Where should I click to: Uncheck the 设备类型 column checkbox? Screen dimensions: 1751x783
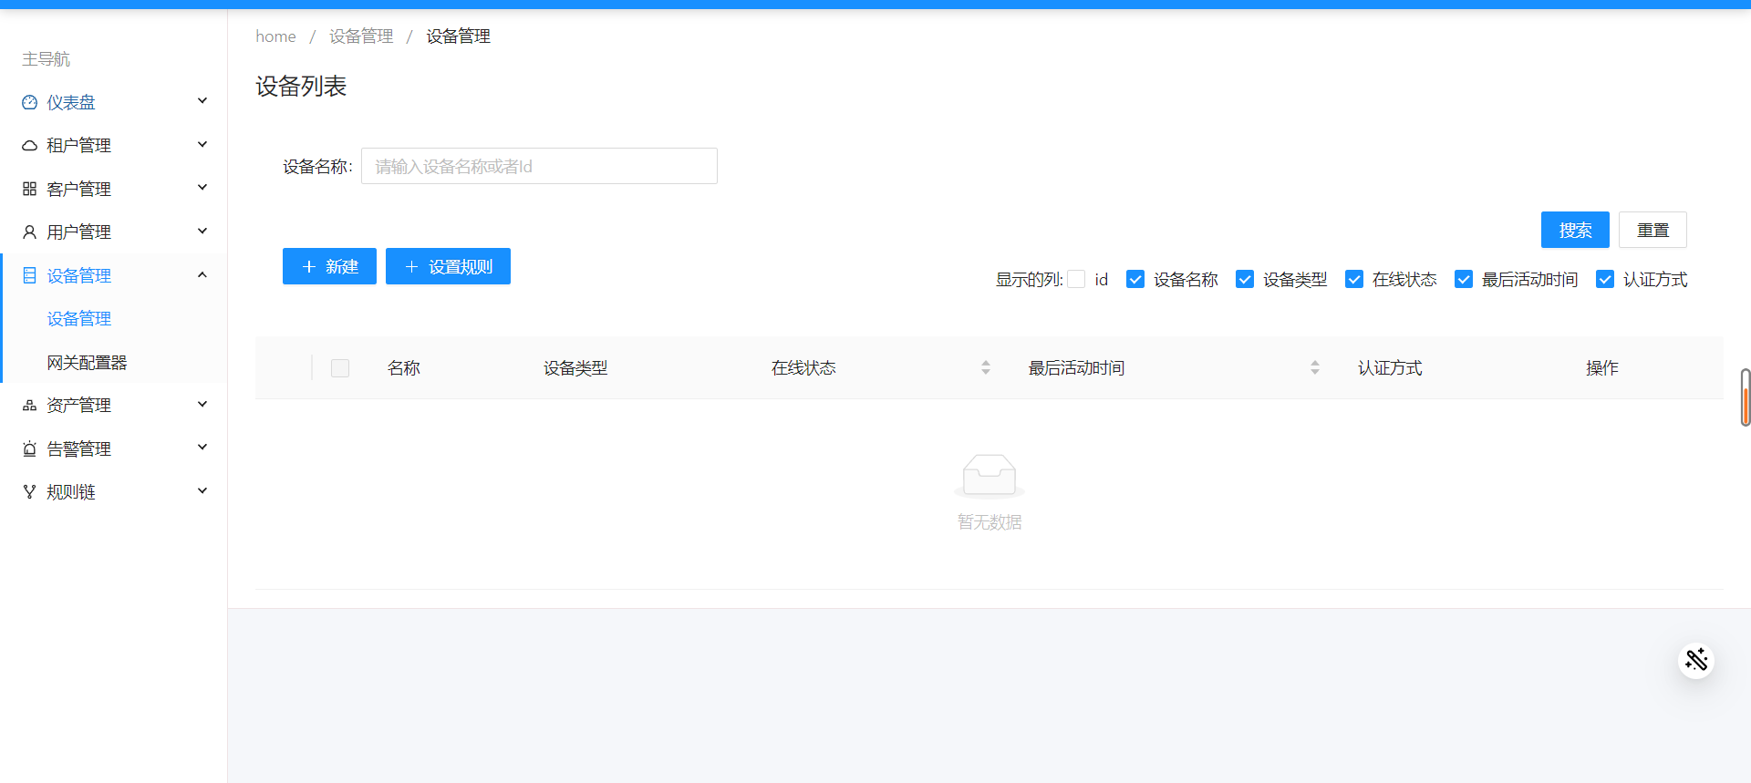(1245, 279)
